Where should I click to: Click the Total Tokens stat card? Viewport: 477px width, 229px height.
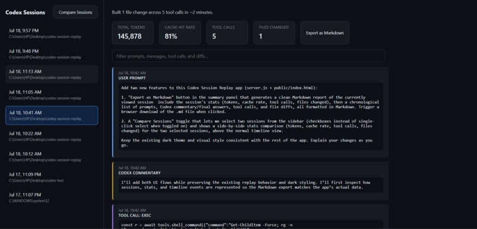(x=133, y=33)
